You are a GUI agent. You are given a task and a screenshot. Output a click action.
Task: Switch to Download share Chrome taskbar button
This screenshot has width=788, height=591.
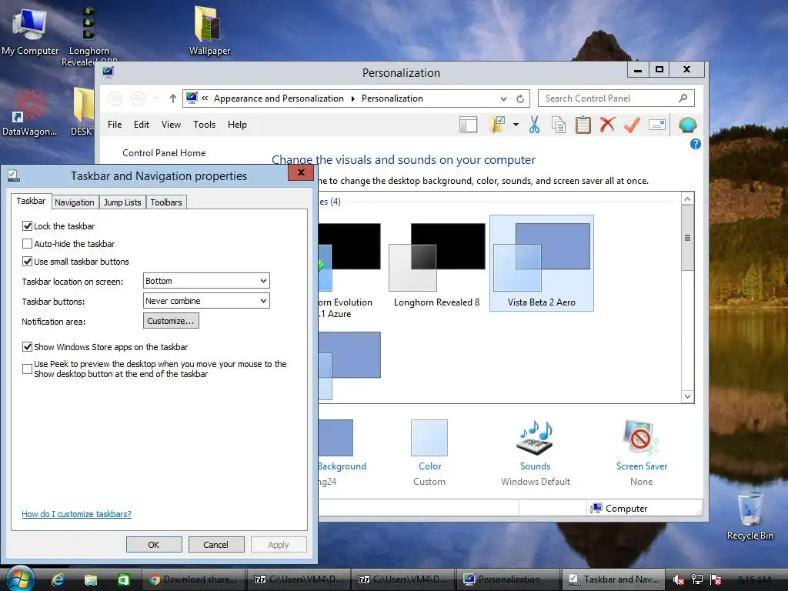pyautogui.click(x=194, y=579)
